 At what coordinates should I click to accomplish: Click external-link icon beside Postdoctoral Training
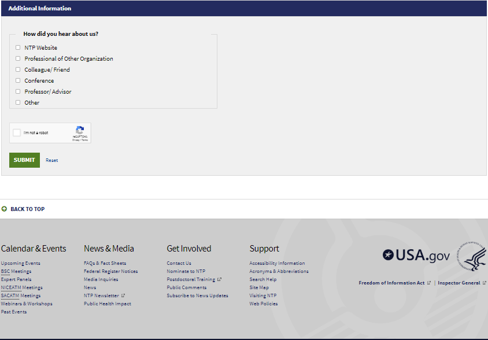219,279
